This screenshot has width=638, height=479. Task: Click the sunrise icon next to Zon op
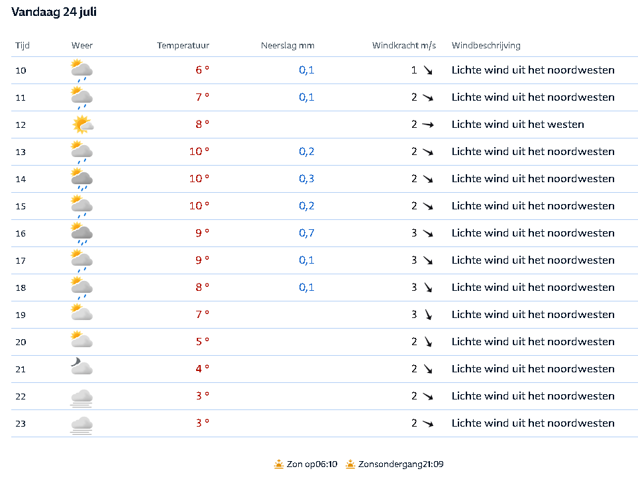point(279,464)
